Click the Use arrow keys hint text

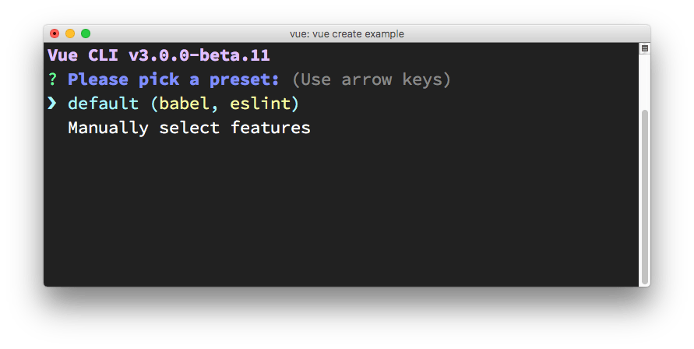[x=372, y=79]
